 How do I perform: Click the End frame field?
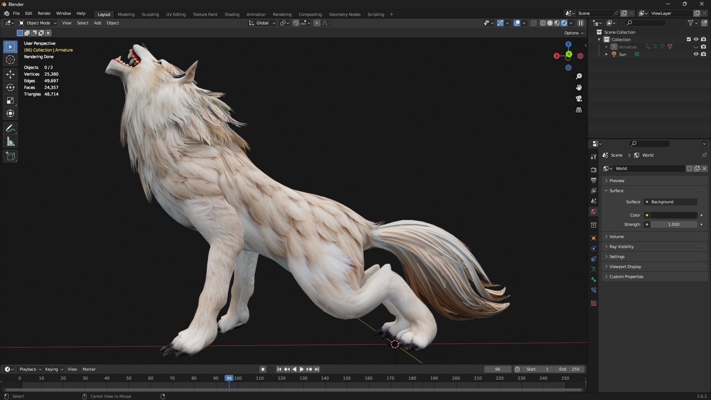569,369
